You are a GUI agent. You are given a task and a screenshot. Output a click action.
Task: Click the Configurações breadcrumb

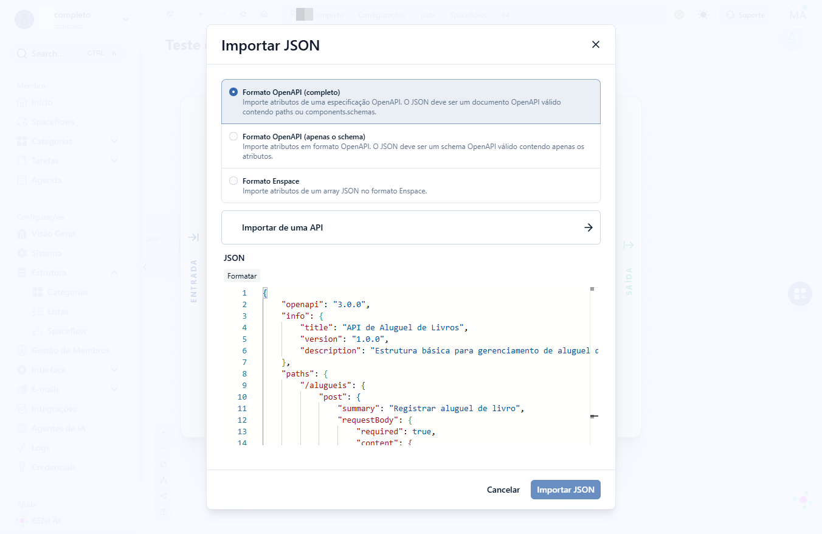(x=382, y=14)
